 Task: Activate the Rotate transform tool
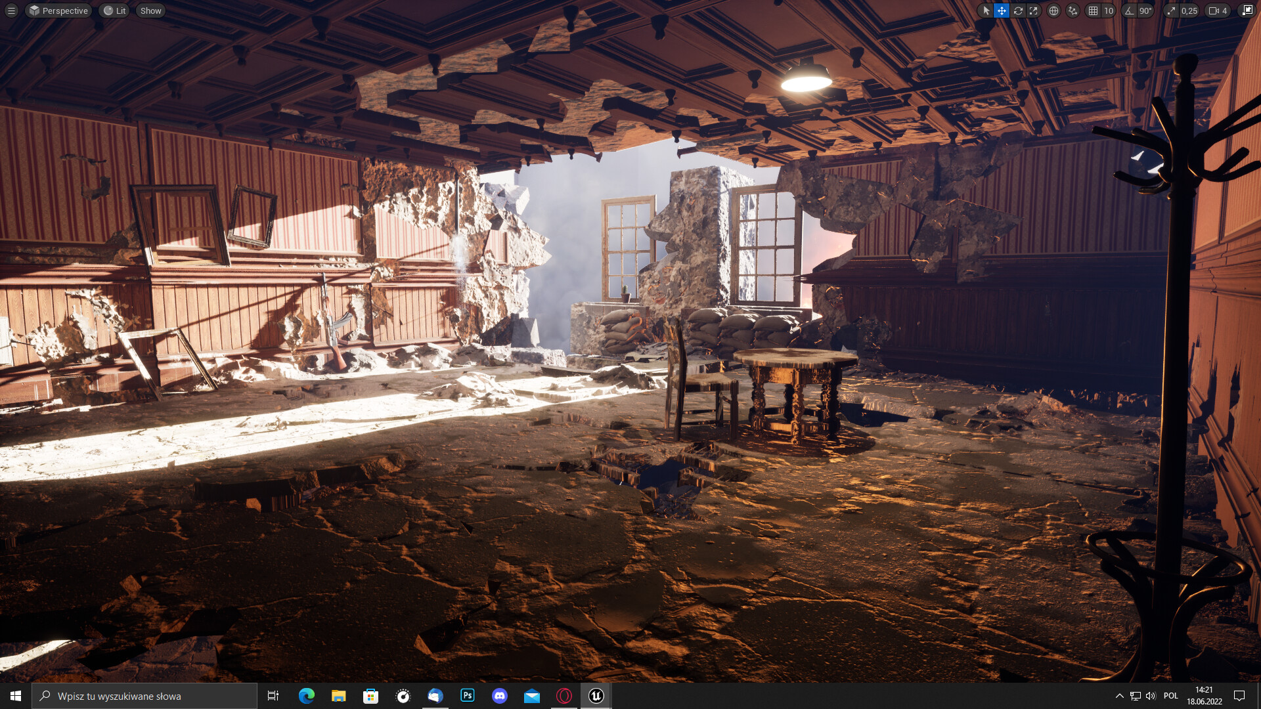tap(1018, 11)
